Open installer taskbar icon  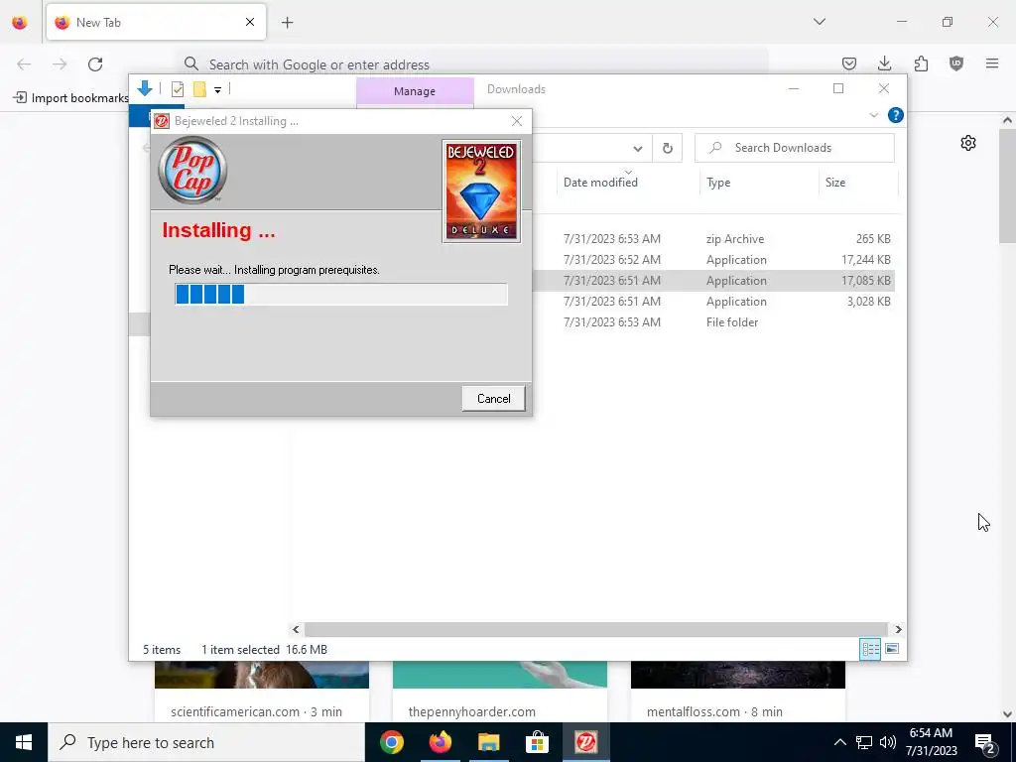[x=585, y=742]
